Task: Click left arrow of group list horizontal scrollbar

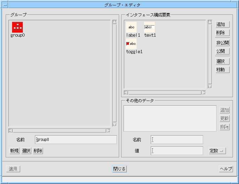Action: pos(10,131)
